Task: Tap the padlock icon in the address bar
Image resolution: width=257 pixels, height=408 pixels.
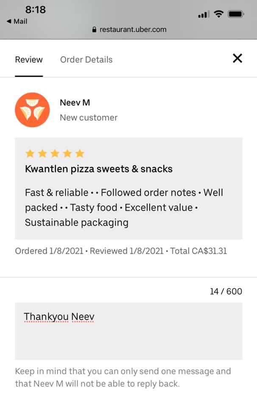Action: click(x=94, y=30)
